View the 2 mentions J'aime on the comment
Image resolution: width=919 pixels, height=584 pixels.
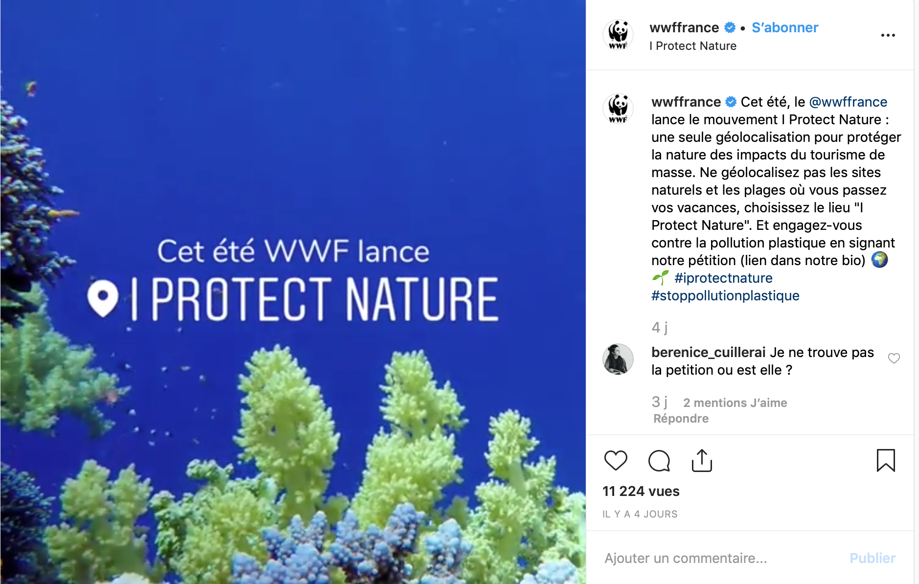(x=735, y=403)
